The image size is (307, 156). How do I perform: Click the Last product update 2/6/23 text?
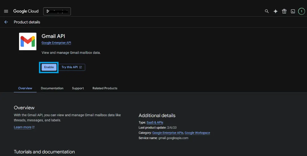point(158,128)
